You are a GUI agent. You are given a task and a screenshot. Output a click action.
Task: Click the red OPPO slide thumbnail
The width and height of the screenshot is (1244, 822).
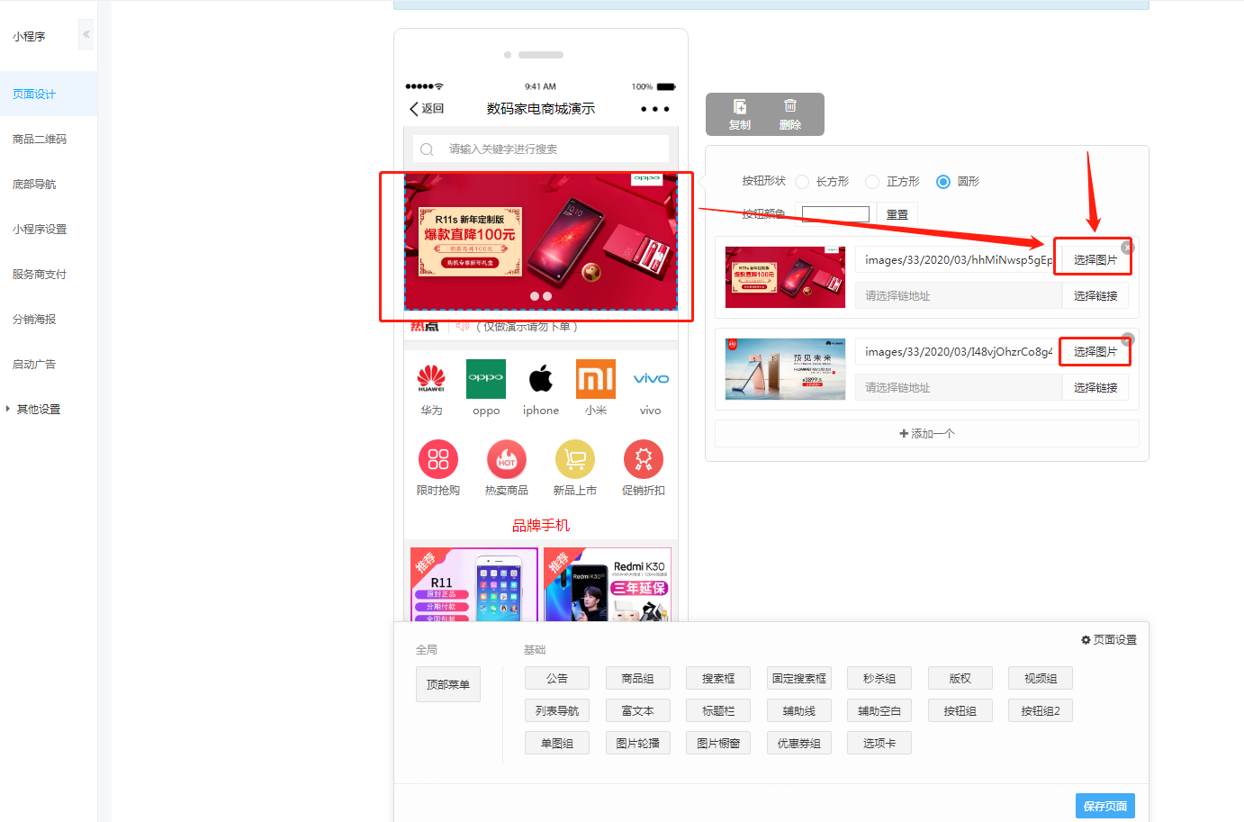point(785,277)
